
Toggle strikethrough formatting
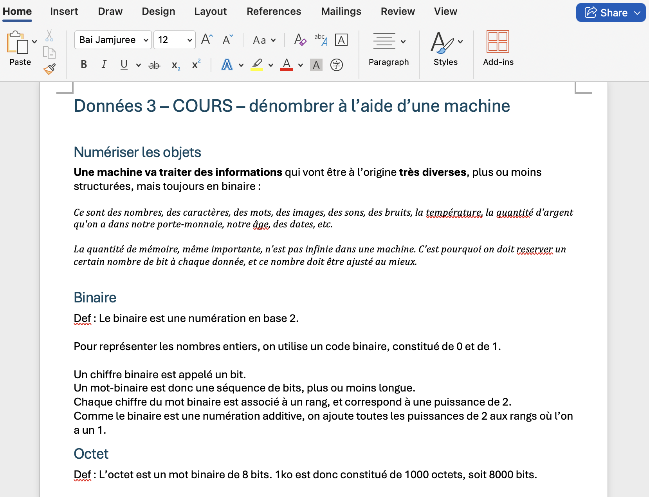point(154,65)
